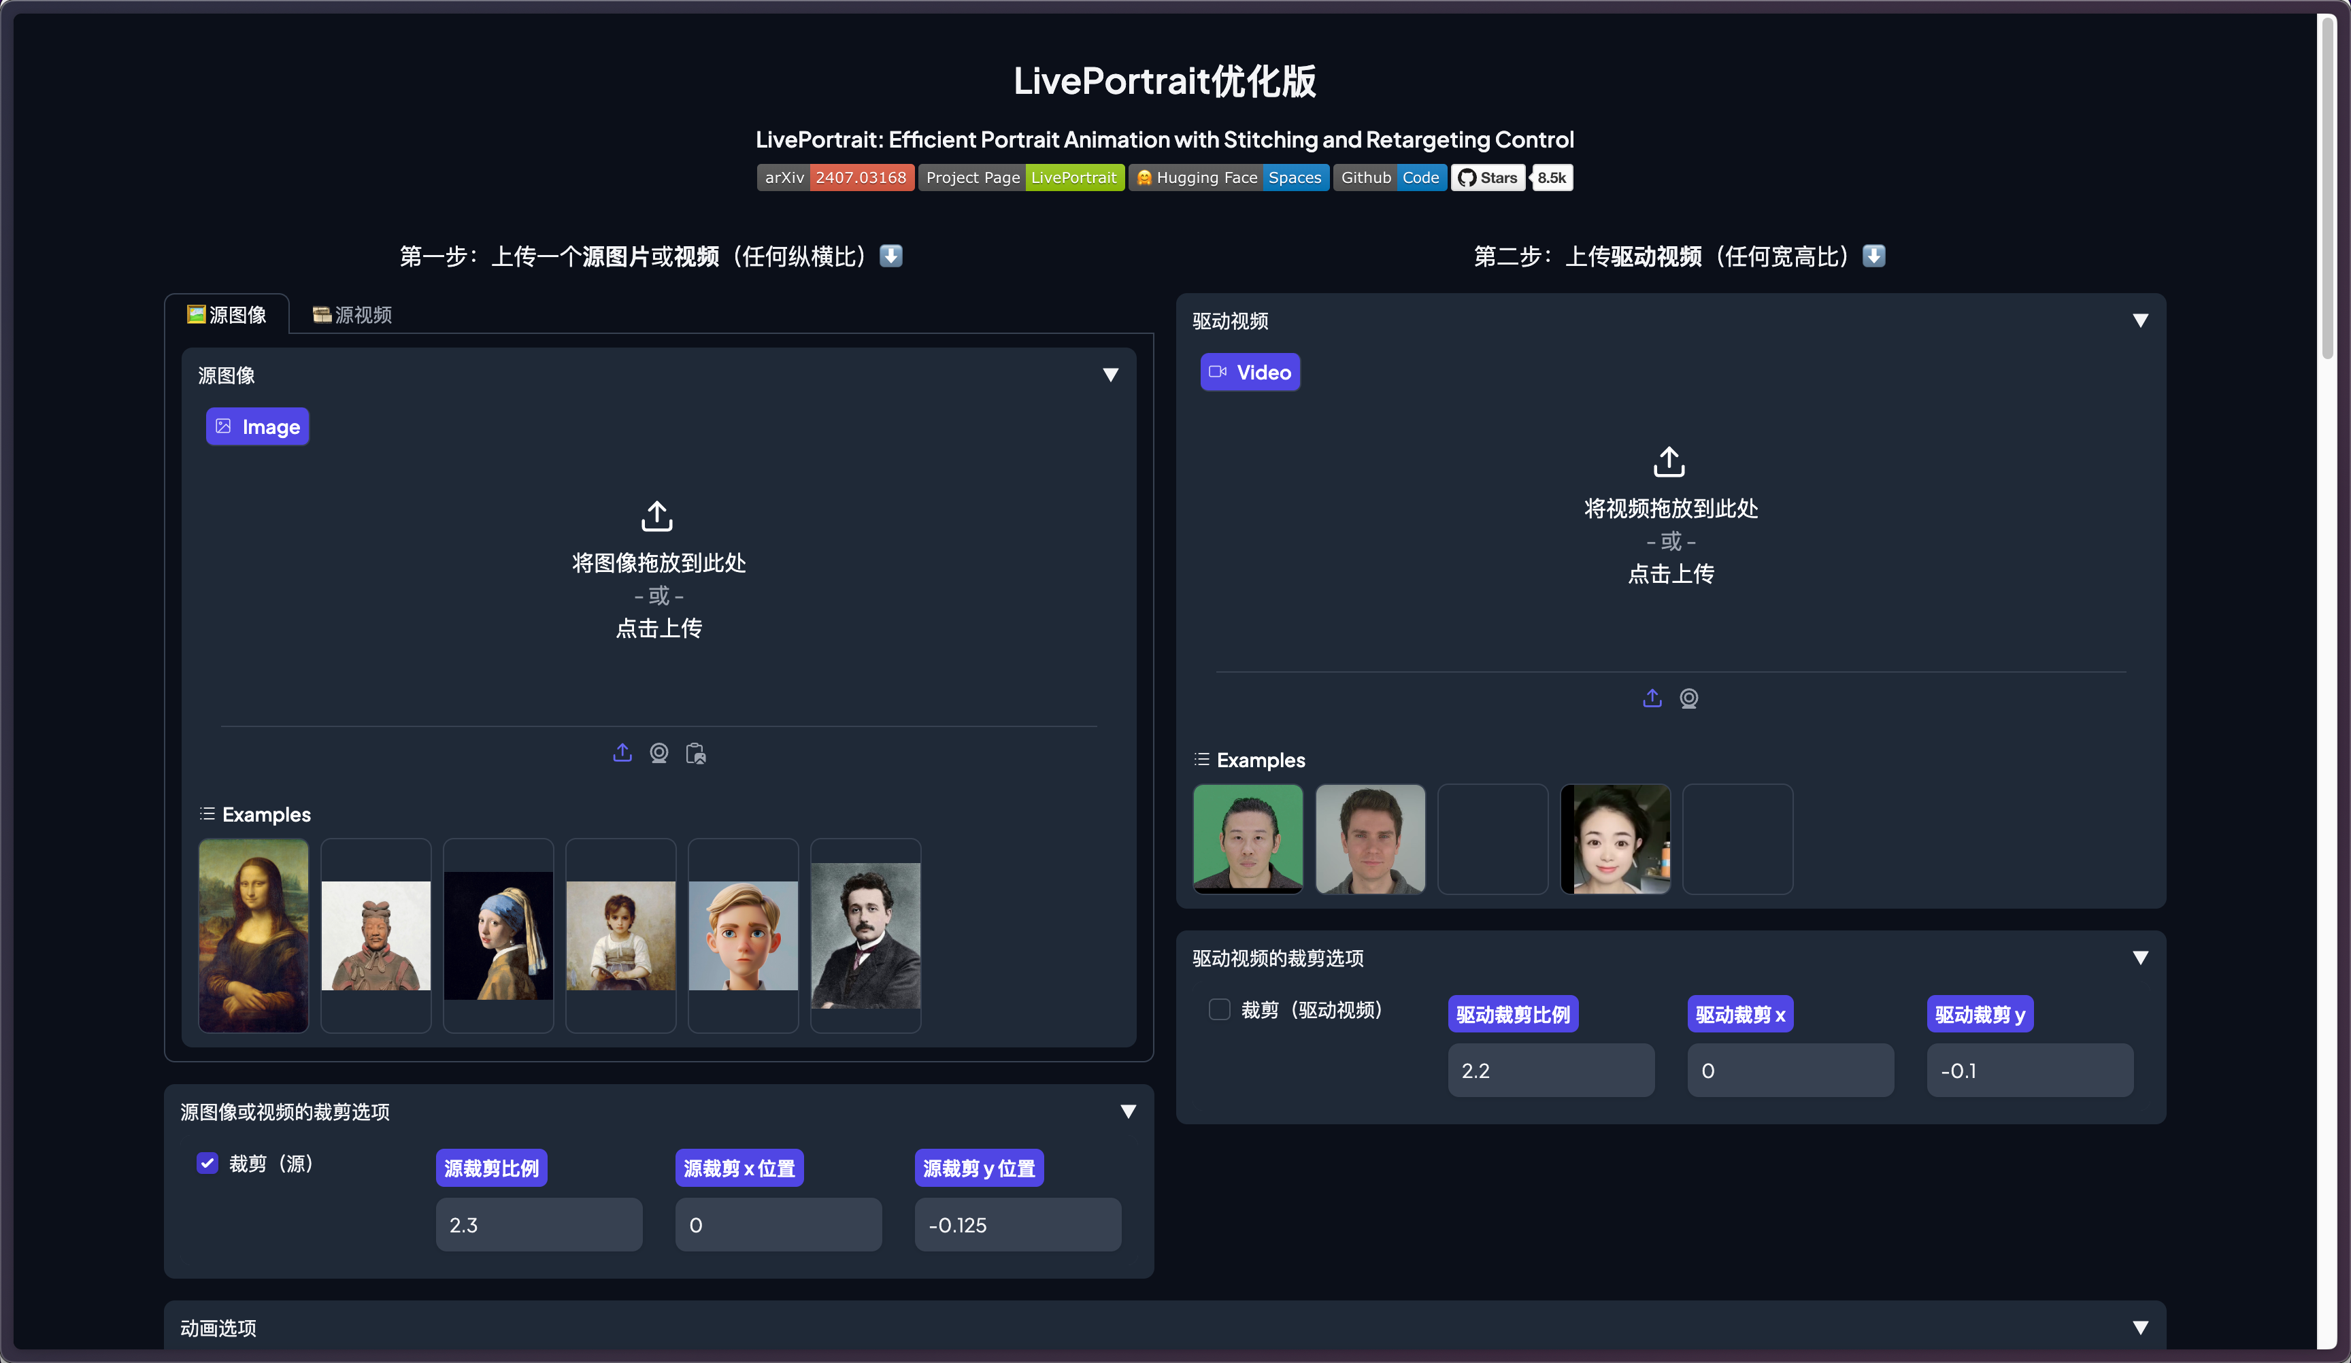Collapse the 驱动视频的裁剪选项 section
The height and width of the screenshot is (1363, 2351).
pyautogui.click(x=2140, y=958)
